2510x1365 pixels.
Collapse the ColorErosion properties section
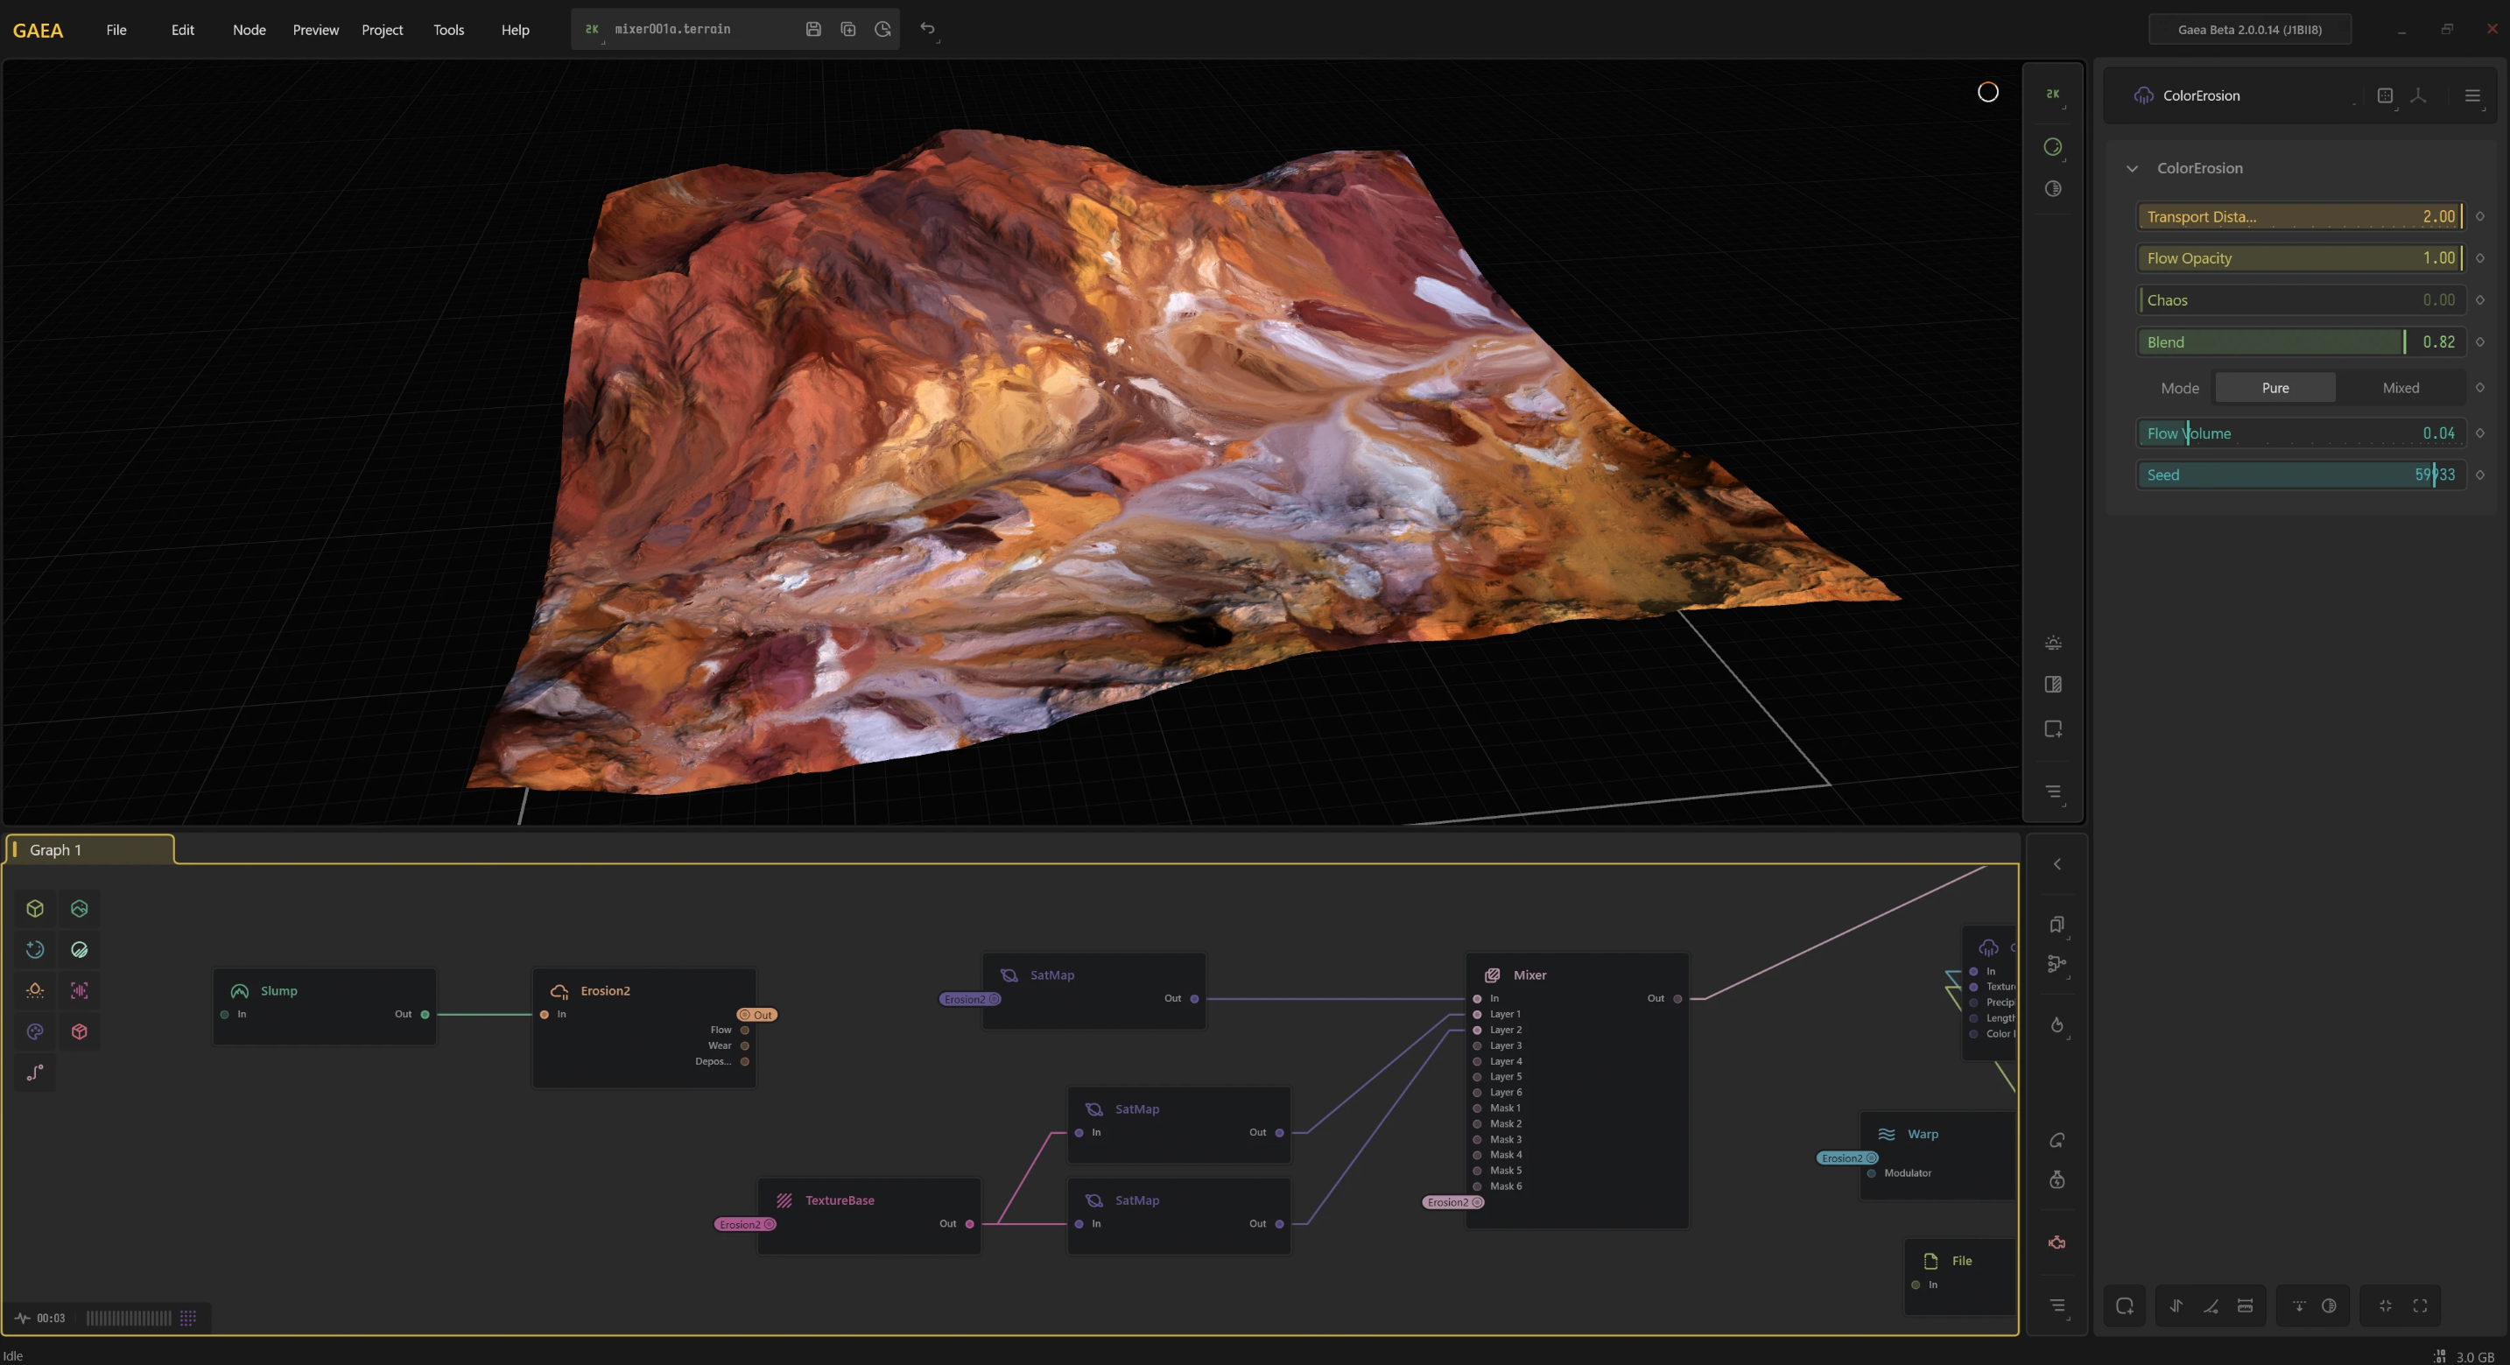click(2132, 169)
